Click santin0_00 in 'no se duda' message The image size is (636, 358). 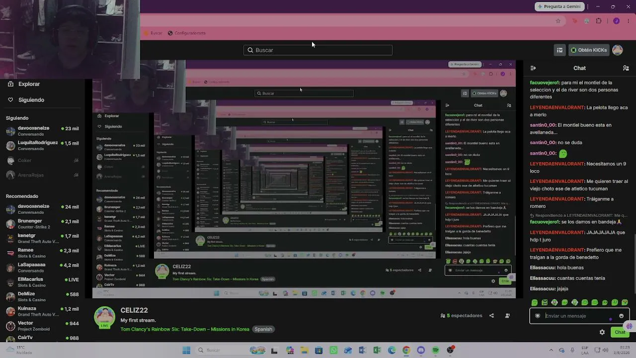coord(543,143)
